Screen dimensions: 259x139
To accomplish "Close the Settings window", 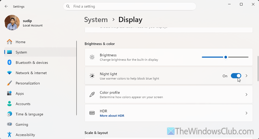I will [x=253, y=4].
